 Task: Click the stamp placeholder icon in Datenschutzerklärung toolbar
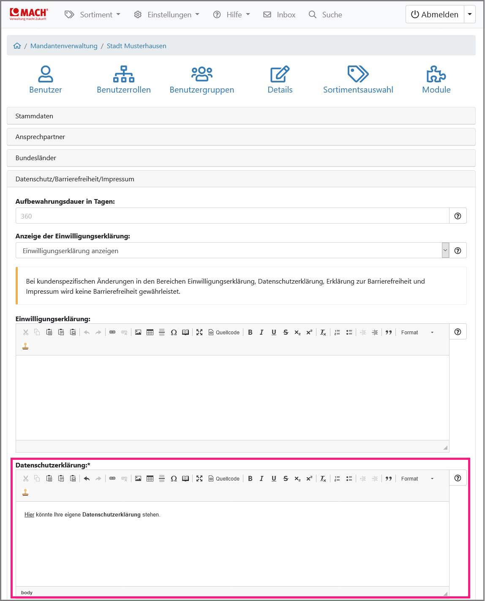click(25, 492)
